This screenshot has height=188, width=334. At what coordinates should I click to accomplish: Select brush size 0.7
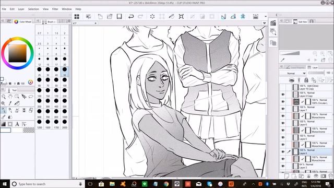point(40,30)
